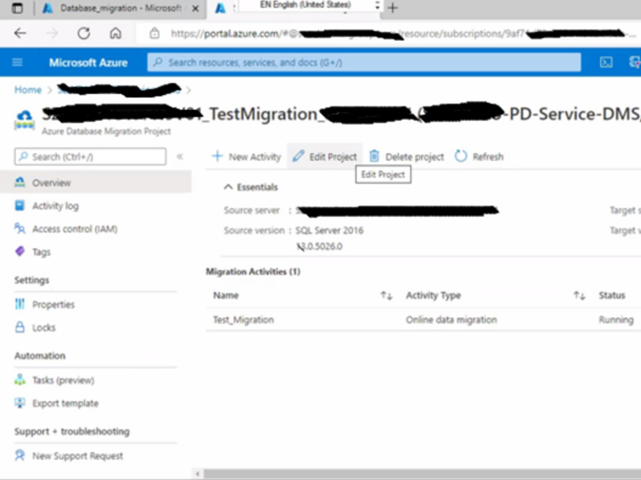Click the Edit Project tooltip

coord(383,175)
